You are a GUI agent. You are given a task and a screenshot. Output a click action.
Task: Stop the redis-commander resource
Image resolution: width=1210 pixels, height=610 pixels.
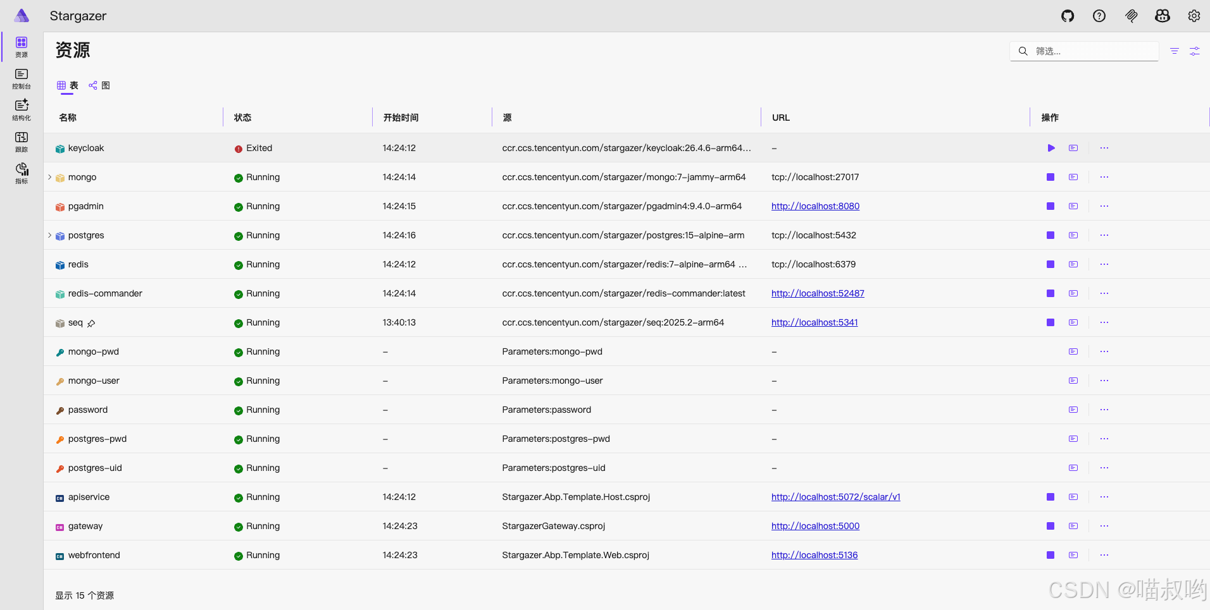click(1051, 293)
